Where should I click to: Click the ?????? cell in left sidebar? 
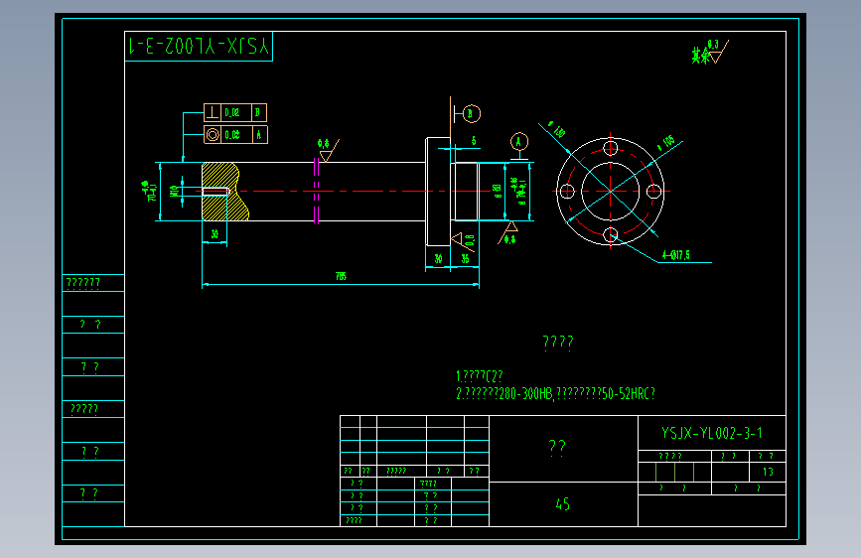tap(93, 283)
